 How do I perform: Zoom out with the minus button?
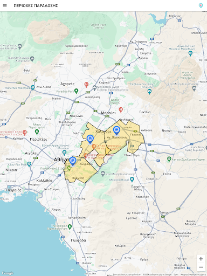click(201, 267)
